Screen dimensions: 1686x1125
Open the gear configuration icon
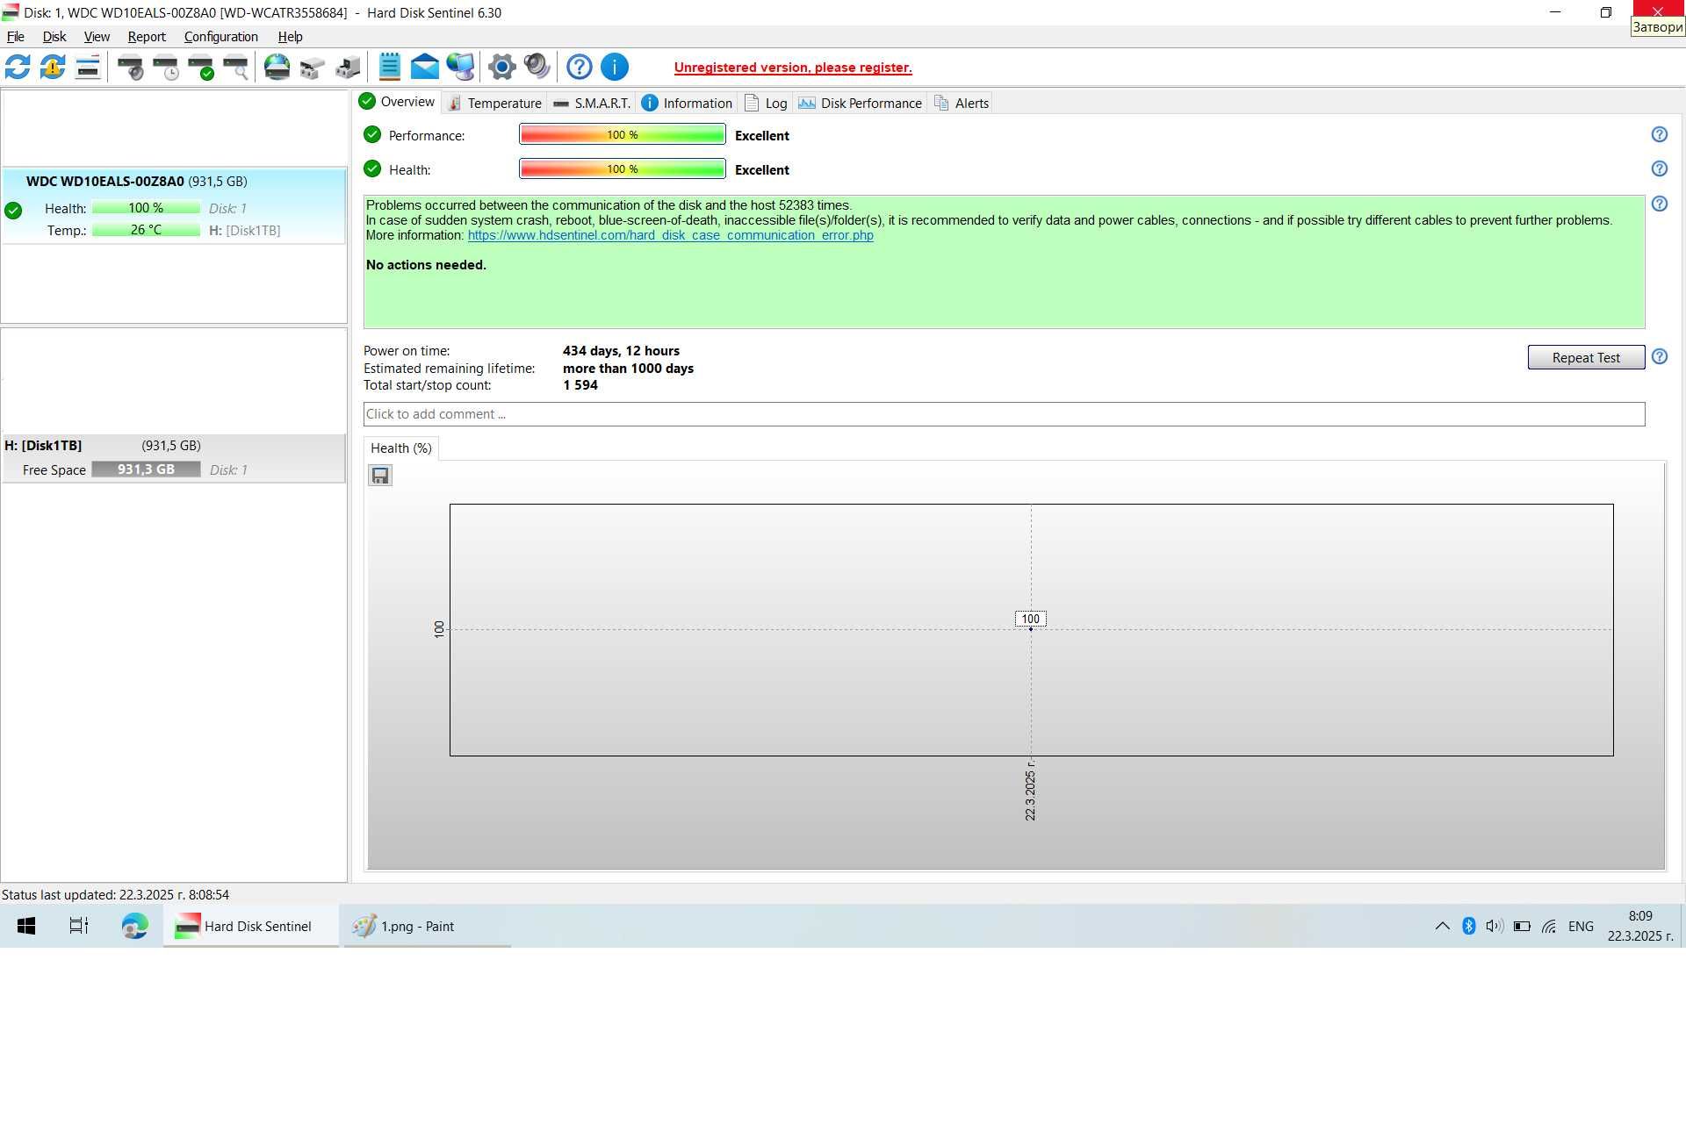[x=502, y=67]
